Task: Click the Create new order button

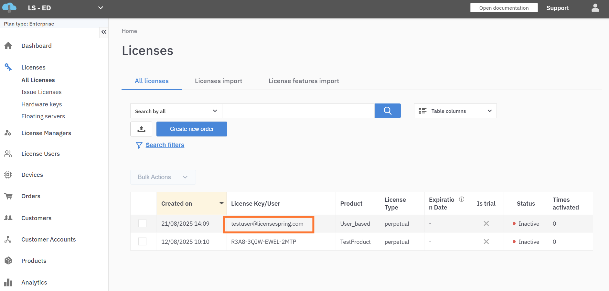Action: pyautogui.click(x=192, y=129)
